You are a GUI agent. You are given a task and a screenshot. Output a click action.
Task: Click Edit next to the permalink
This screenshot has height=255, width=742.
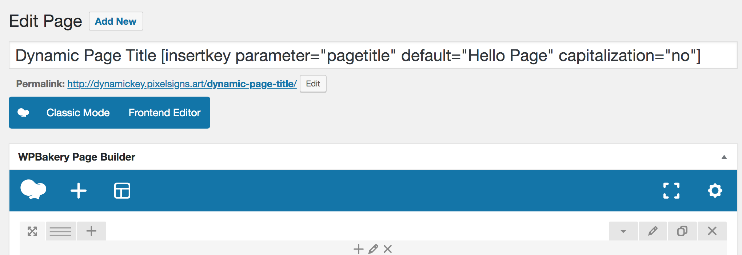313,84
